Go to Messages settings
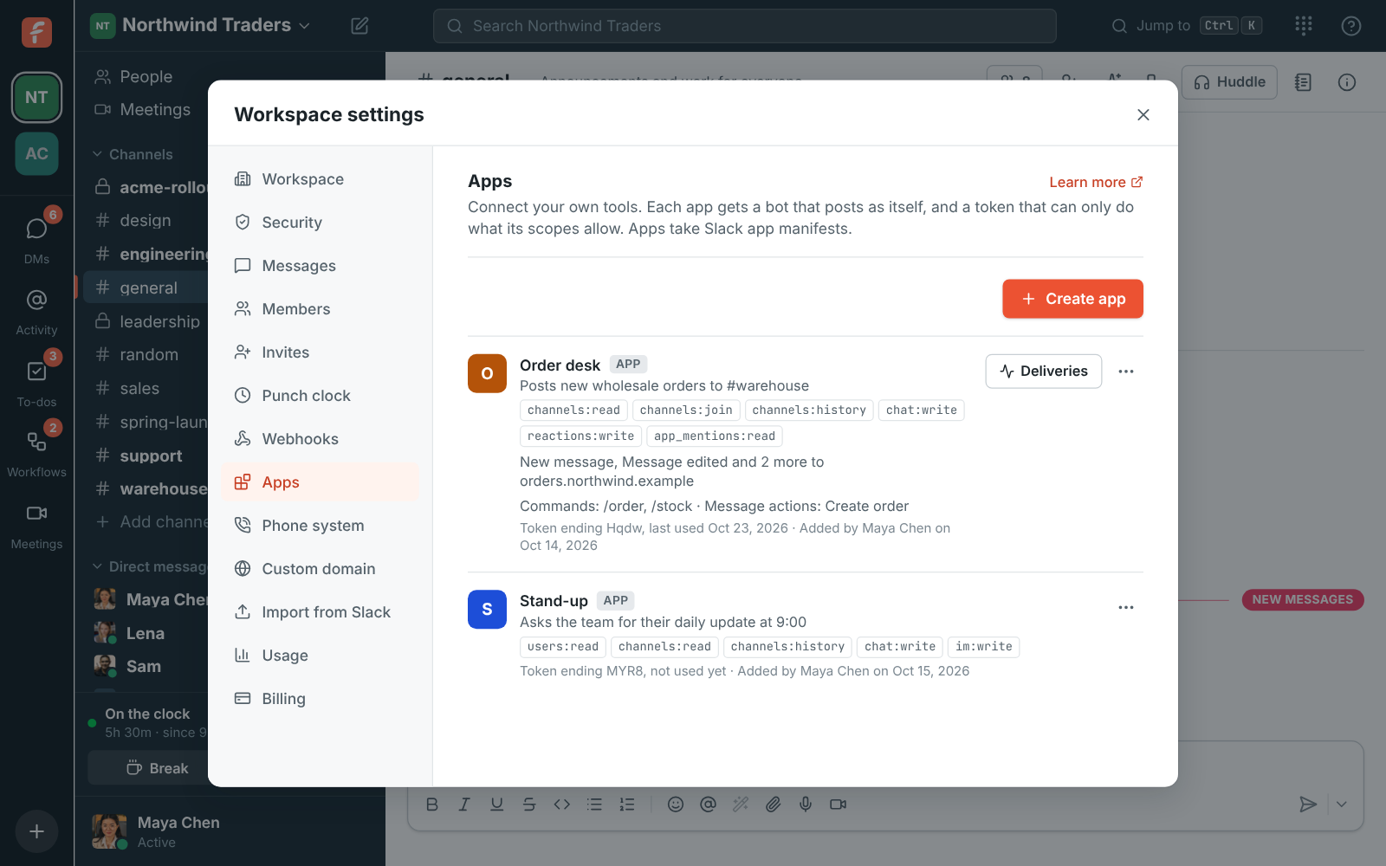This screenshot has width=1386, height=866. 321,266
